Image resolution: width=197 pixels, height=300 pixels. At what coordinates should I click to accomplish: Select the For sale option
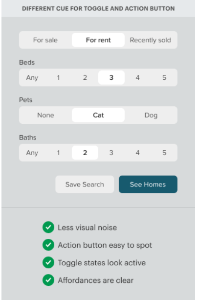coord(45,40)
